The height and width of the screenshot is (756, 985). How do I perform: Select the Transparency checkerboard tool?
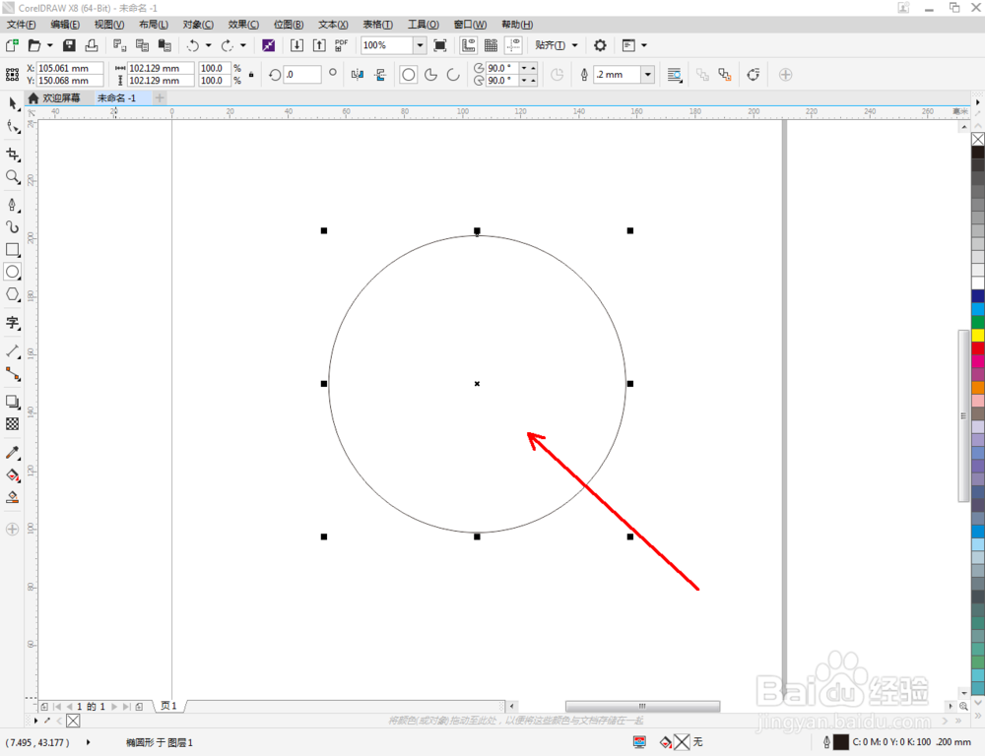tap(13, 424)
